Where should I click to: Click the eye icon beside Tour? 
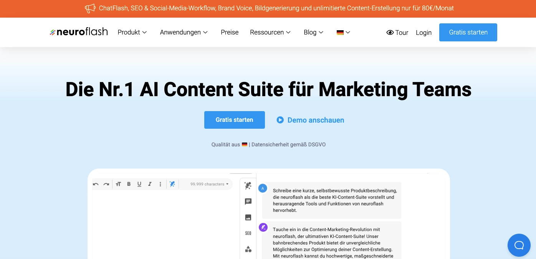pyautogui.click(x=390, y=33)
